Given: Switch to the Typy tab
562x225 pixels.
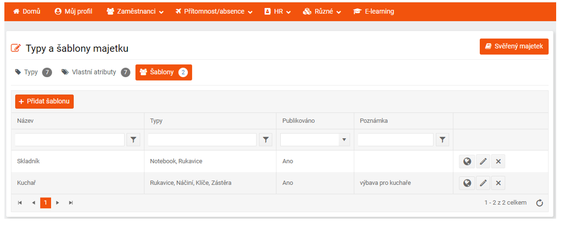Looking at the screenshot, I should click(x=34, y=73).
